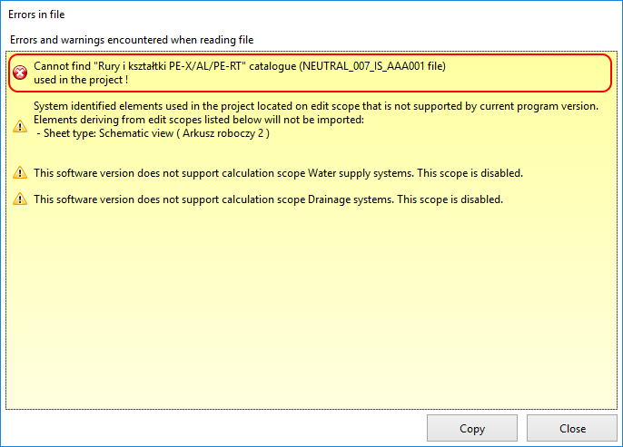This screenshot has width=623, height=447.
Task: Click the "Sheet type: Schematic view" entry
Action: pyautogui.click(x=154, y=133)
